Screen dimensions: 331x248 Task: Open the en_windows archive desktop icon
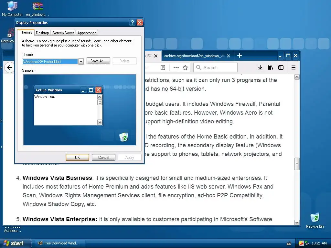point(37,8)
